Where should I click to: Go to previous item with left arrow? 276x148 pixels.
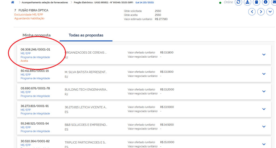[252, 12]
